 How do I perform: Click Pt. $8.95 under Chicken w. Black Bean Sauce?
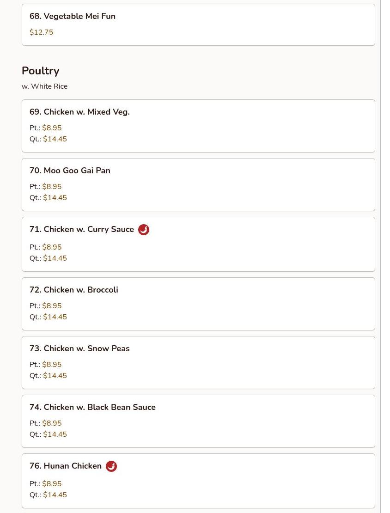pyautogui.click(x=52, y=423)
